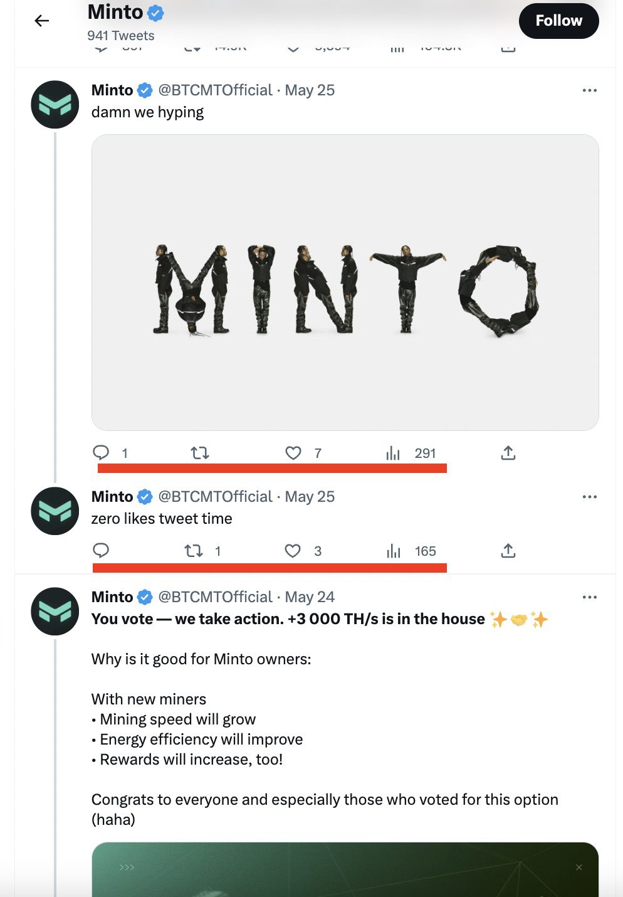View analytics for "damn we hyping" tweet
623x897 pixels.
pyautogui.click(x=394, y=453)
